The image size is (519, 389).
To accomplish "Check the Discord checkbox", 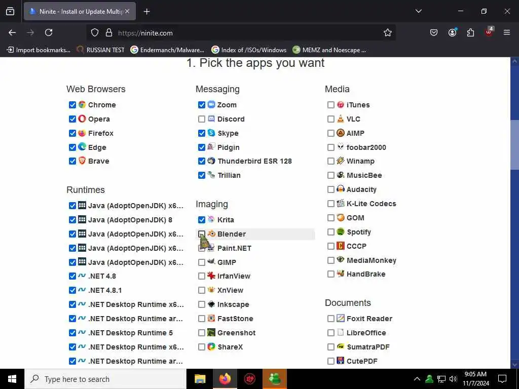I will pos(202,119).
